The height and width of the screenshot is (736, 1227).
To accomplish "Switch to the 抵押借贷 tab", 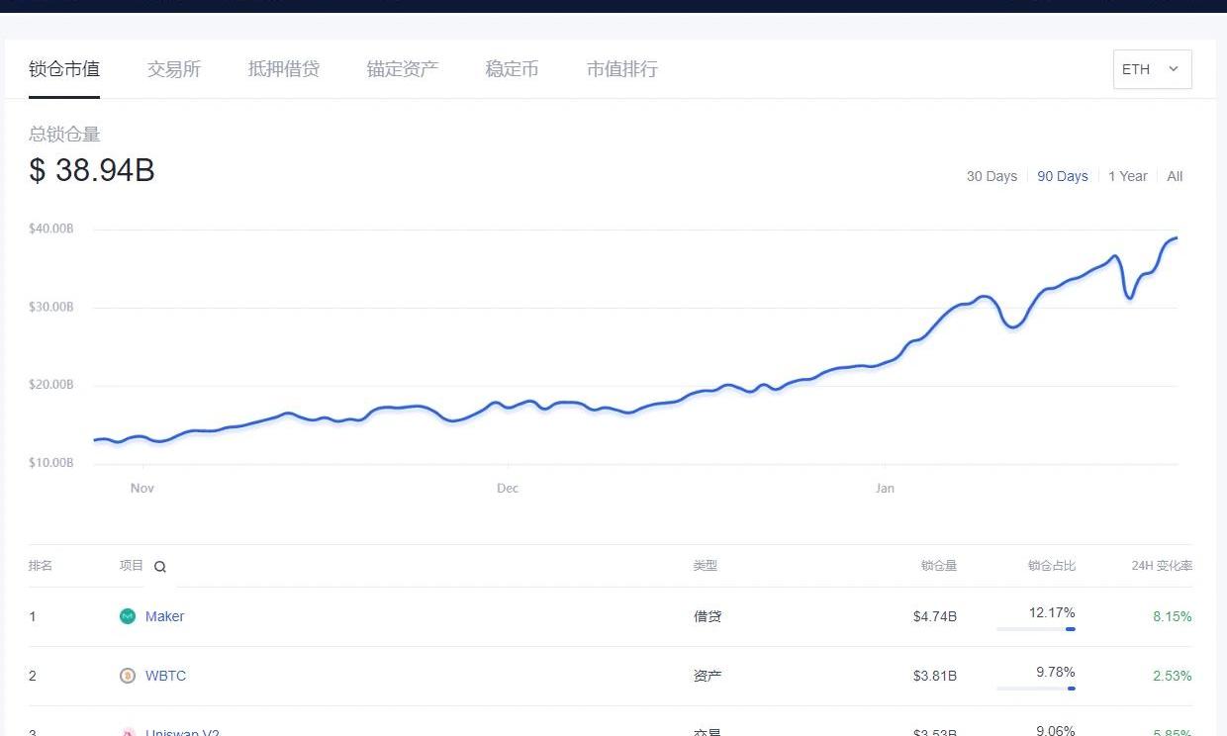I will tap(284, 69).
